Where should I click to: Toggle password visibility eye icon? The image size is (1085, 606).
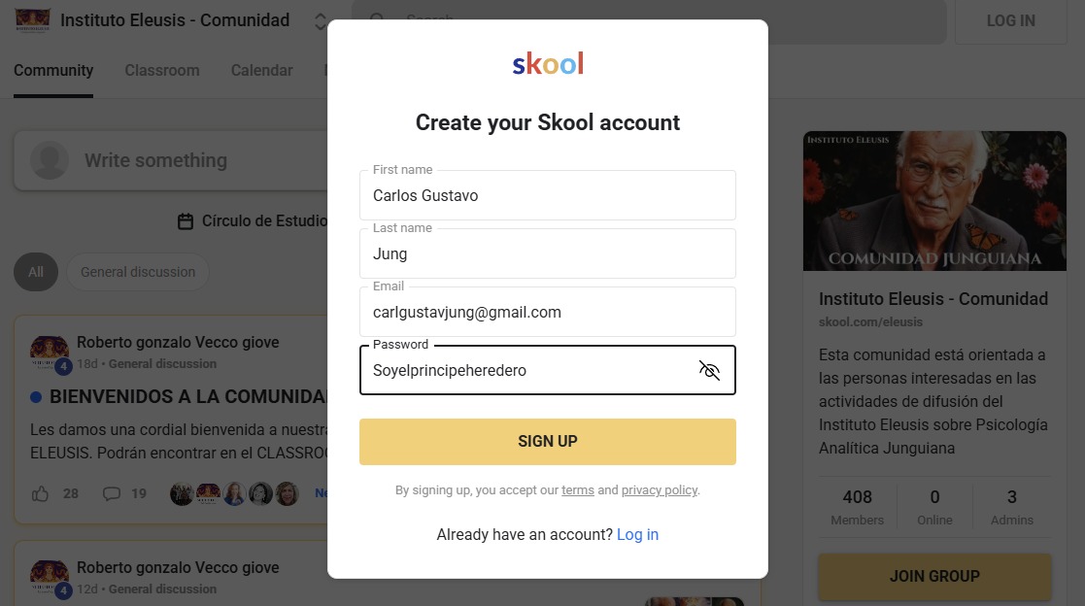709,370
